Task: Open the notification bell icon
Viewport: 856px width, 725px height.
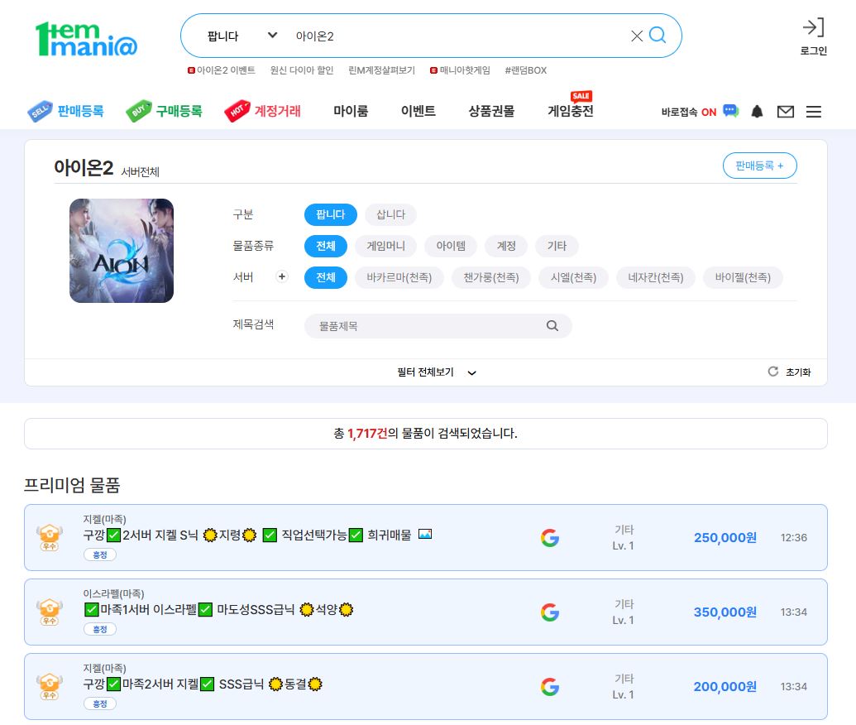Action: point(757,112)
